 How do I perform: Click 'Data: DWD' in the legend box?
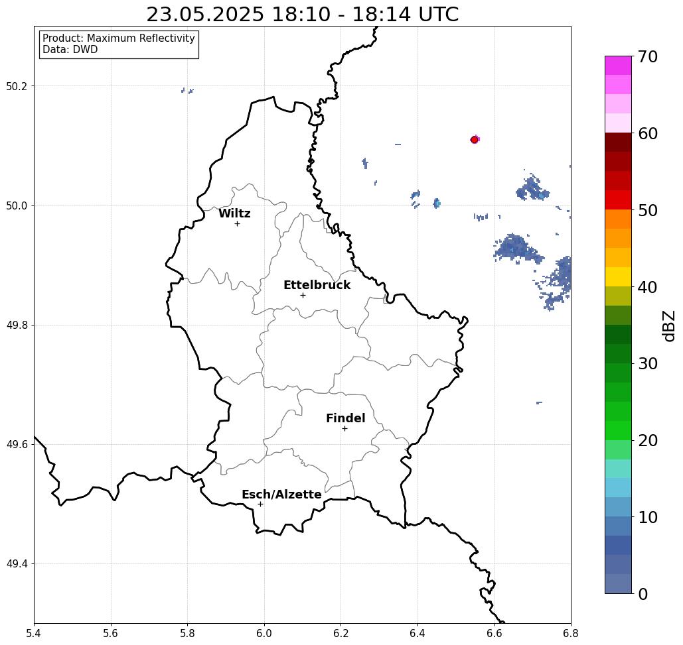click(x=70, y=50)
